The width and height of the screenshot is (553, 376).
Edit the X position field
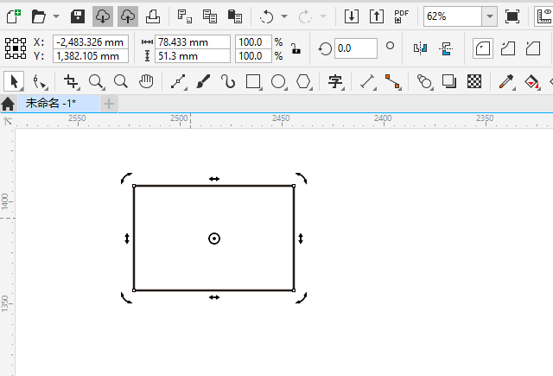91,42
